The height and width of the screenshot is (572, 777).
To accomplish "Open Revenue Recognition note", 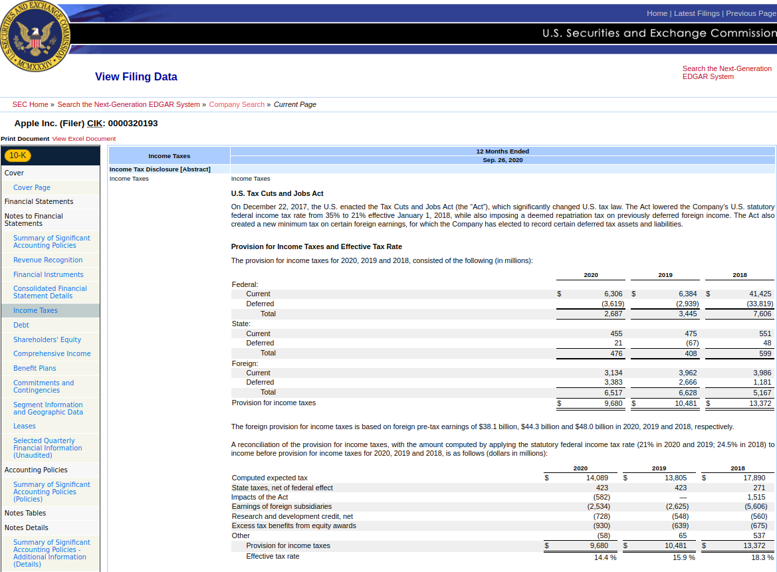I will click(48, 260).
